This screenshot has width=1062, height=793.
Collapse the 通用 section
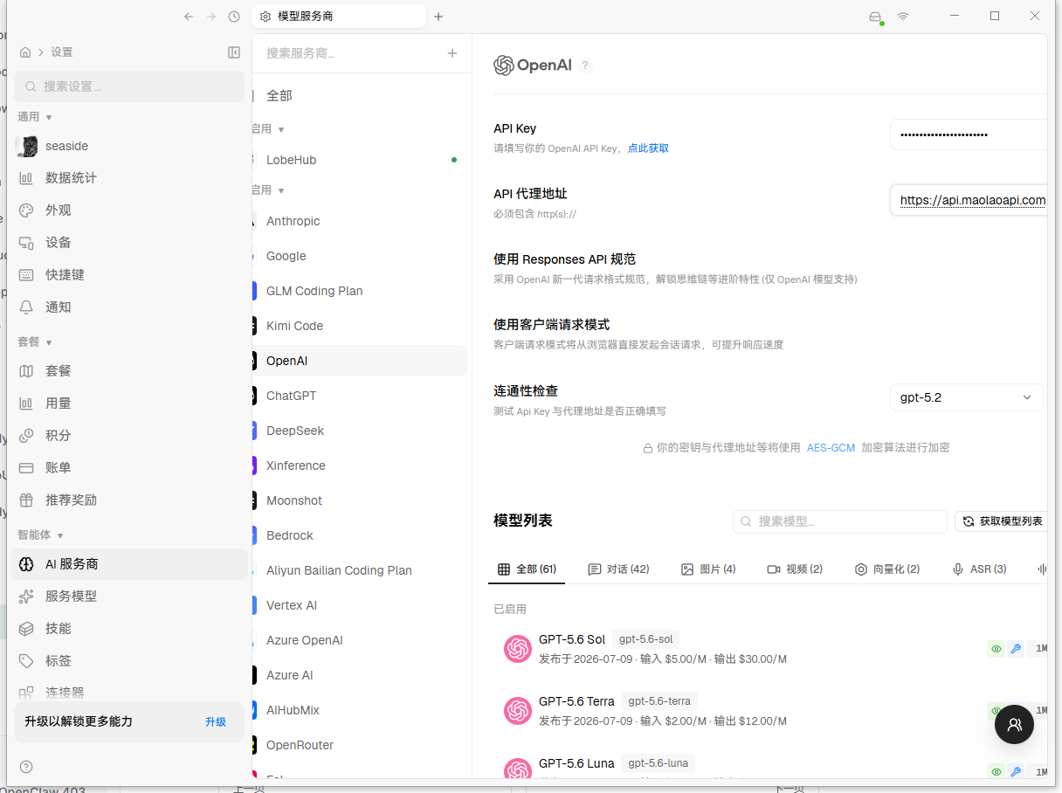pyautogui.click(x=35, y=117)
